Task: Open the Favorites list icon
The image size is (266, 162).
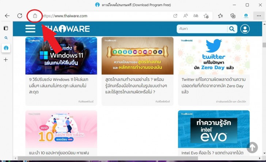Action: tap(220, 16)
